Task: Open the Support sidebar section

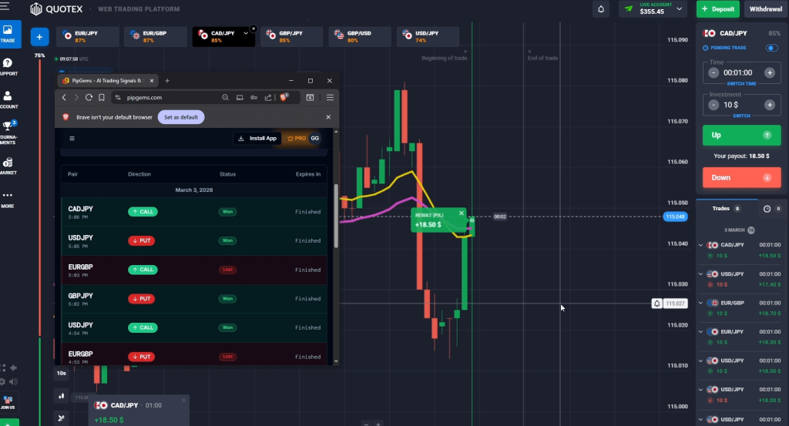Action: coord(8,67)
